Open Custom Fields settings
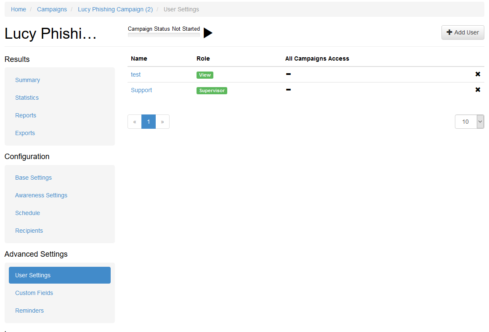The image size is (489, 332). click(x=34, y=293)
